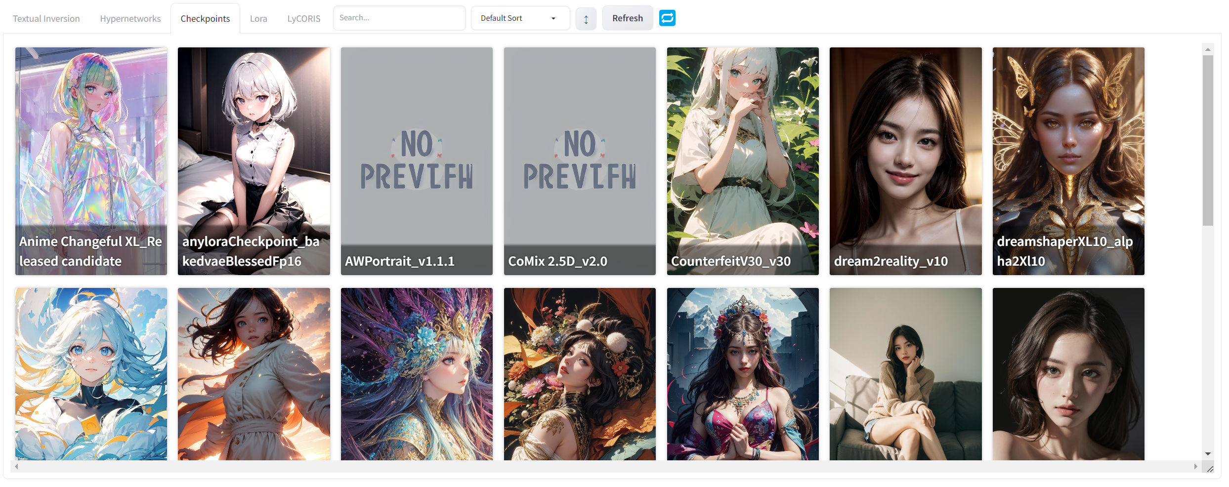The height and width of the screenshot is (487, 1229).
Task: Select the sunset girl in coat thumbnail
Action: click(254, 374)
